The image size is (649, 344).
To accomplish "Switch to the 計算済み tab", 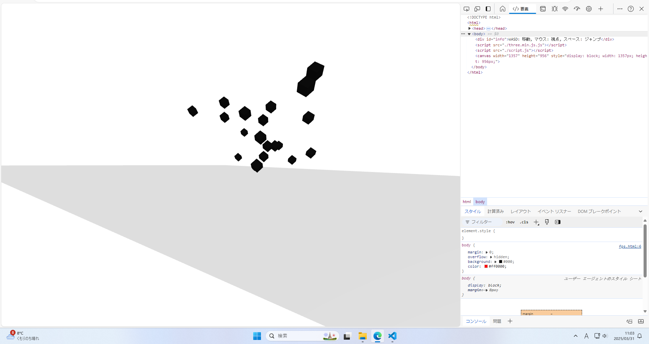I will point(496,211).
